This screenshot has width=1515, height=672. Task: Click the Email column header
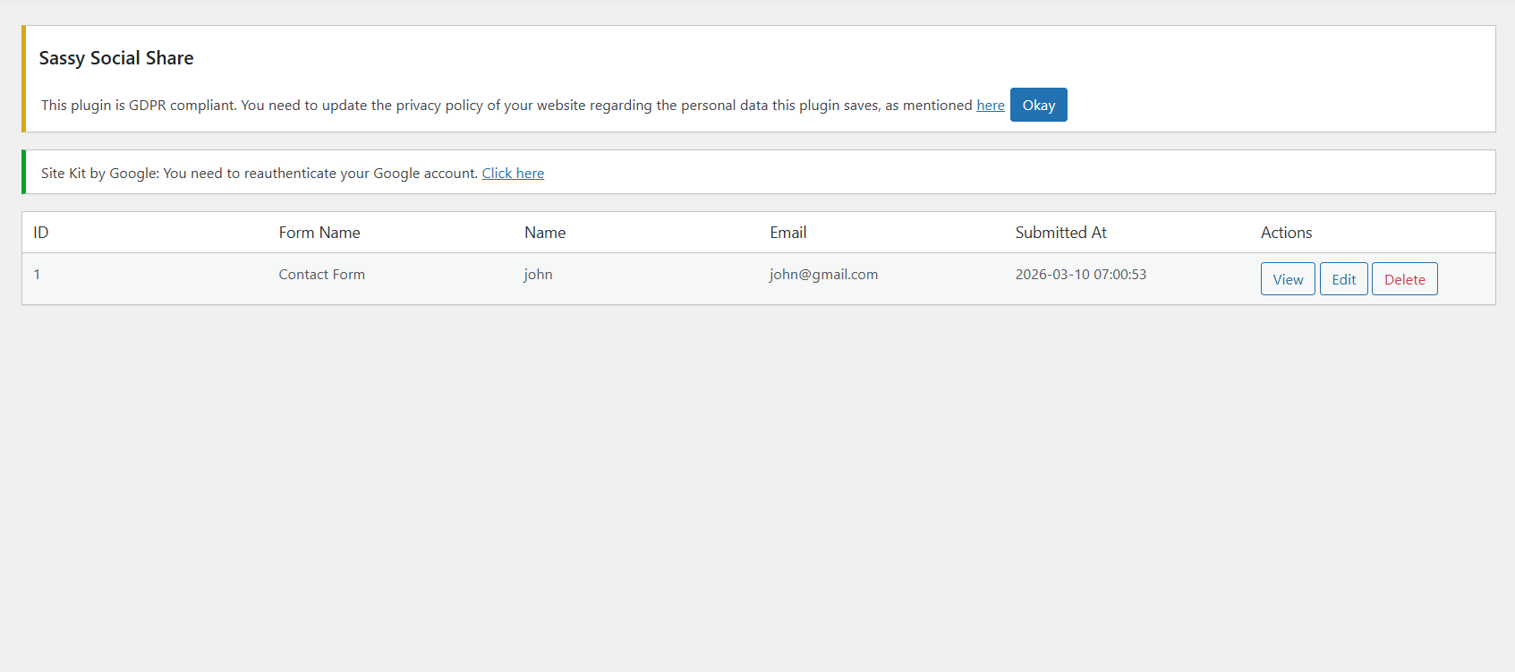coord(788,233)
